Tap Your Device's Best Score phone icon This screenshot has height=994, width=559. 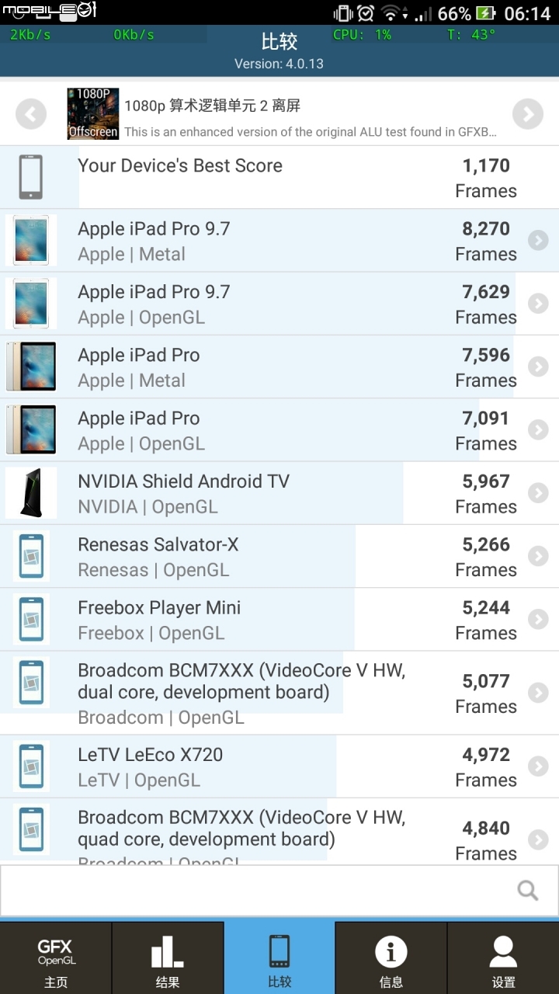pyautogui.click(x=31, y=177)
